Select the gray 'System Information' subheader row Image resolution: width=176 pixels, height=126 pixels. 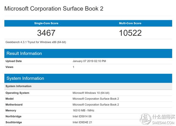click(88, 86)
